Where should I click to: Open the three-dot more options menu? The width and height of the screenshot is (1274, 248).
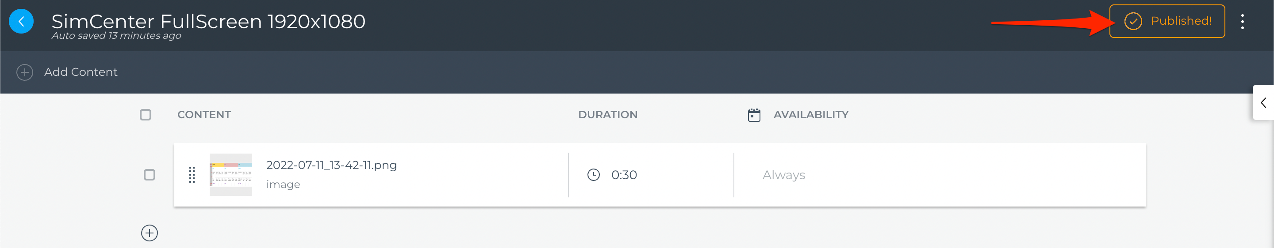pos(1242,21)
